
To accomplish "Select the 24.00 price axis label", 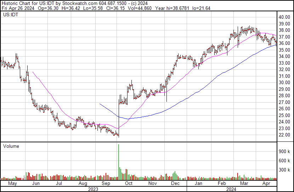I will pos(284,122).
